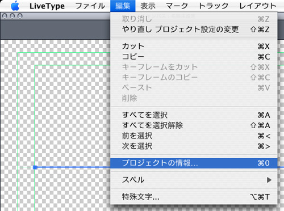The width and height of the screenshot is (284, 211).
Task: Click the canvas window minimize button
Action: [12, 16]
